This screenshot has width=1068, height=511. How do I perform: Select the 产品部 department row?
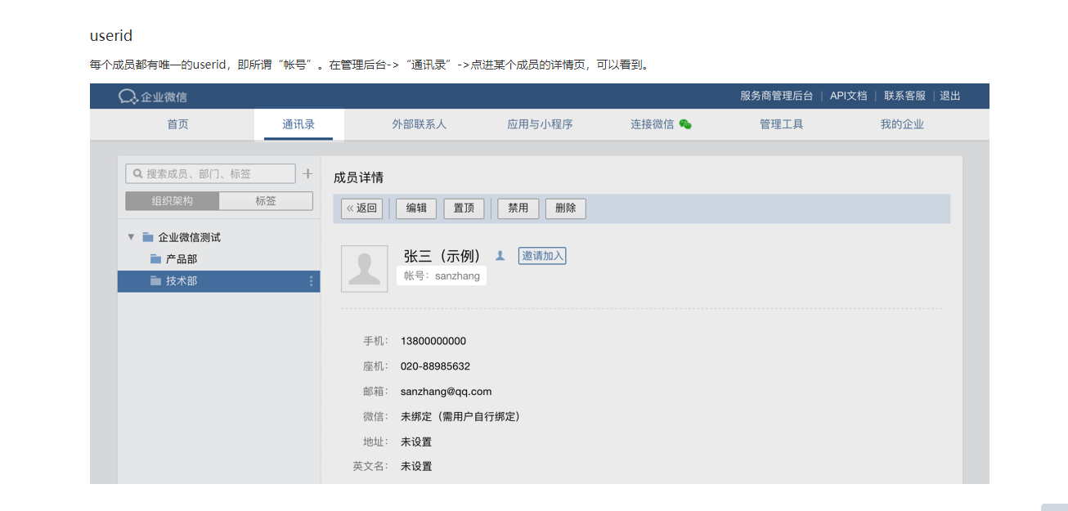point(219,259)
